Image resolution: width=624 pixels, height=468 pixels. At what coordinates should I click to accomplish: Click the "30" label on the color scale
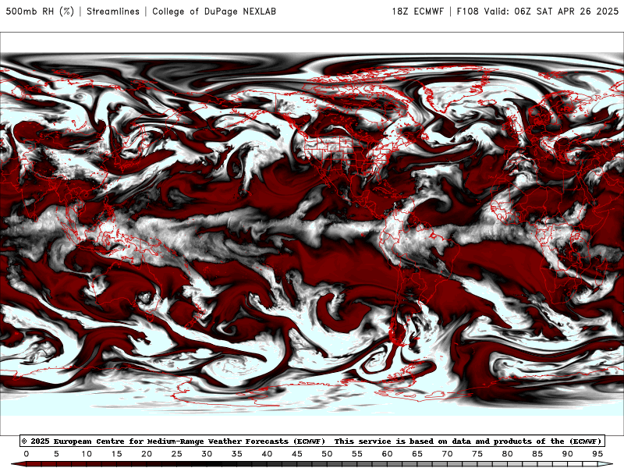pyautogui.click(x=207, y=454)
